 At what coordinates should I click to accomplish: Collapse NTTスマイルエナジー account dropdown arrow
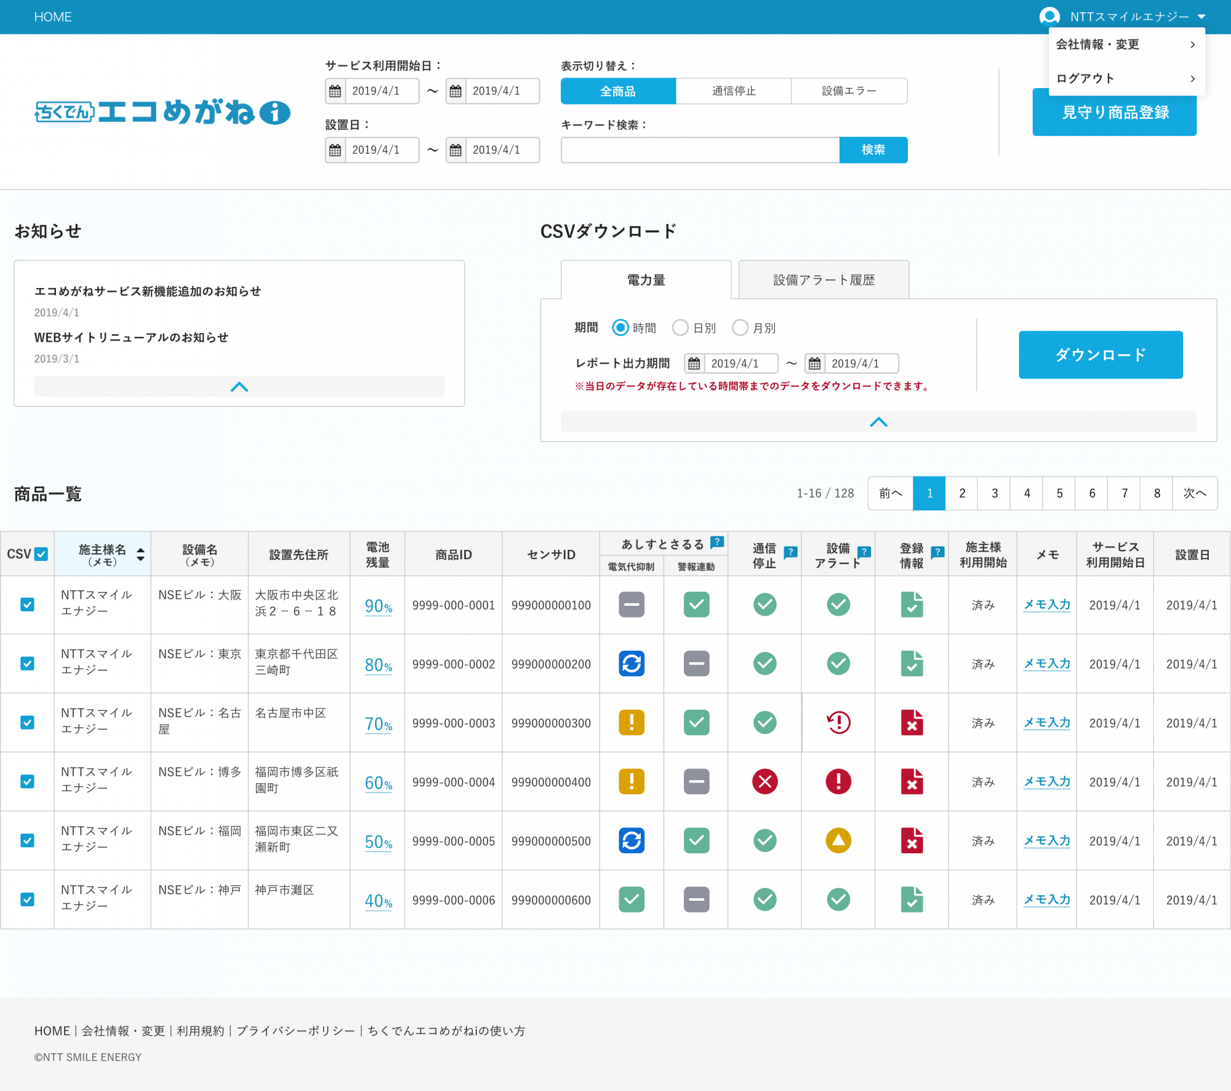(1201, 17)
